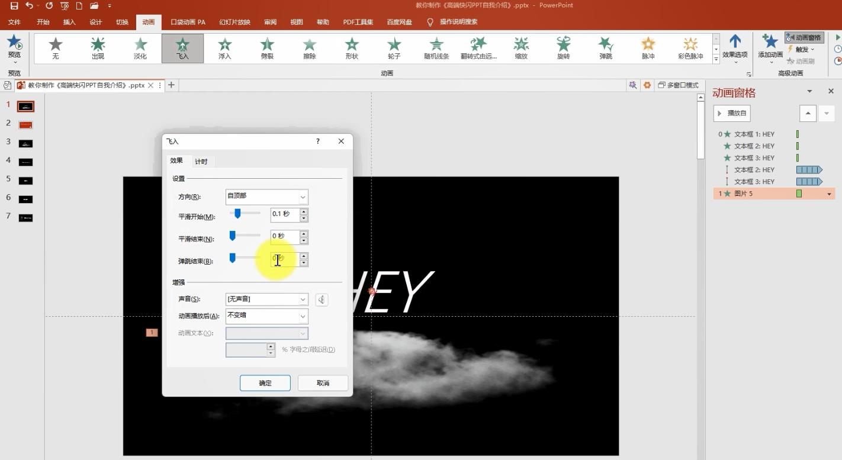This screenshot has height=460, width=842.
Task: Switch to the 计时 tab in dialog
Action: 201,162
